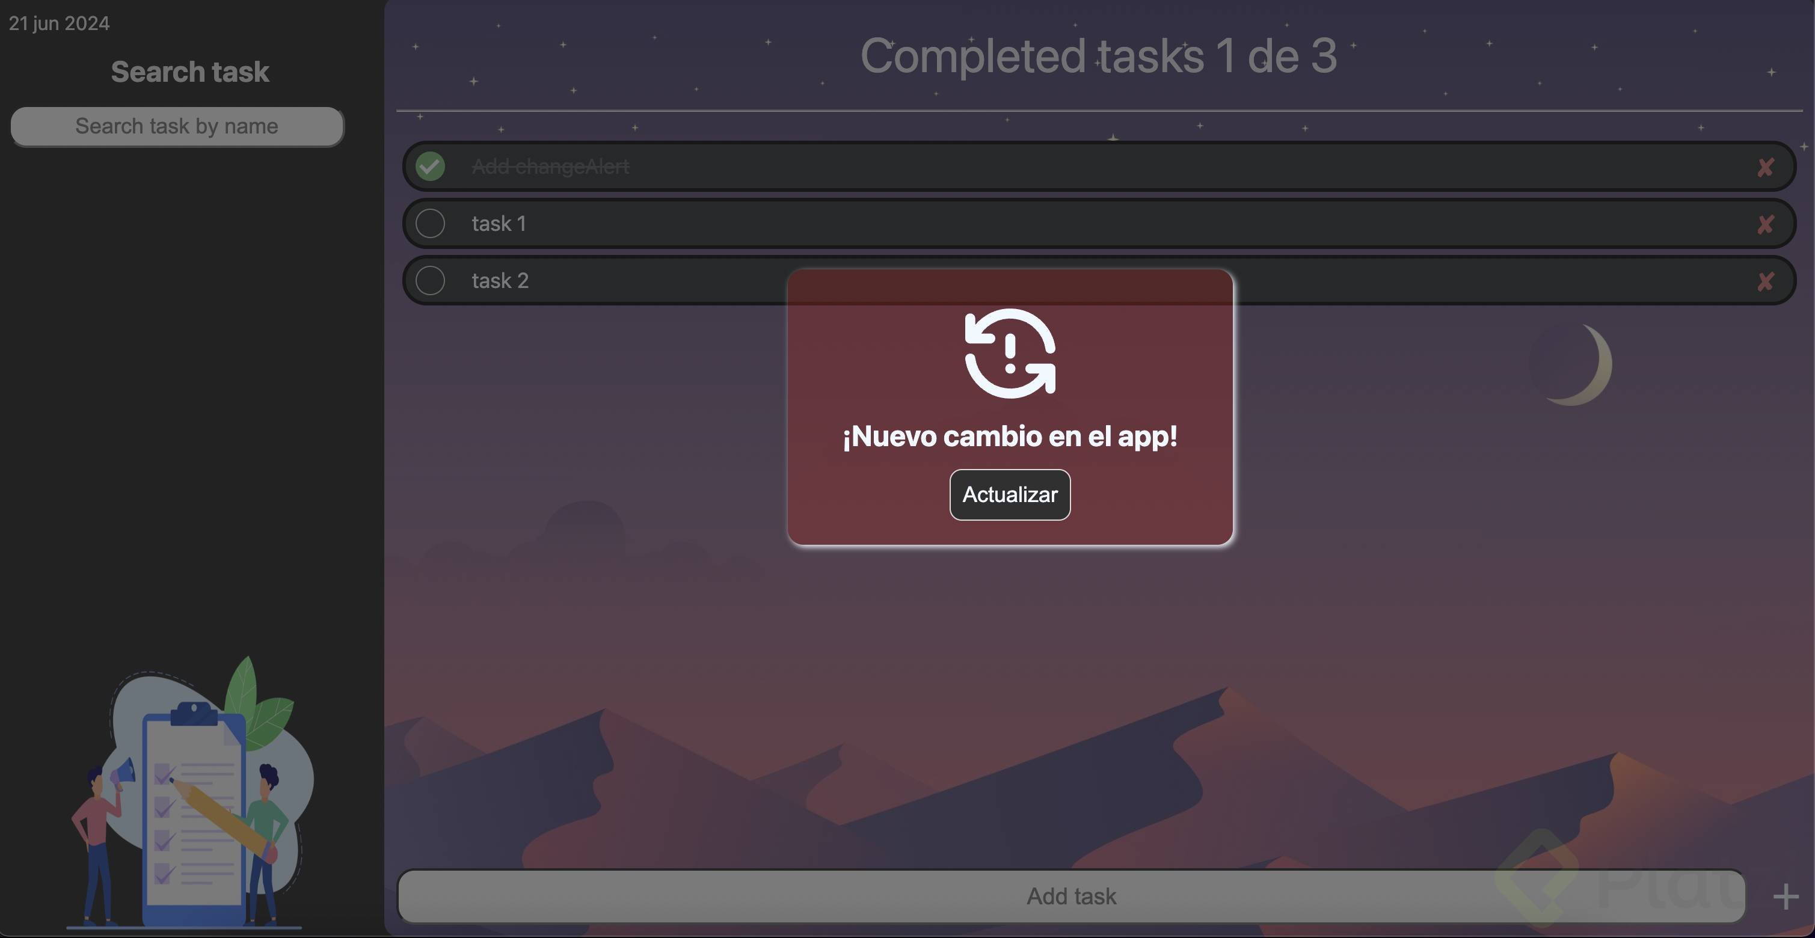Viewport: 1815px width, 938px height.
Task: Click the task 1 label text
Action: (499, 224)
